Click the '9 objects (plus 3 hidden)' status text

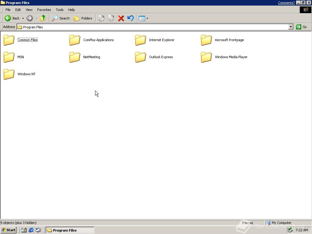point(18,223)
